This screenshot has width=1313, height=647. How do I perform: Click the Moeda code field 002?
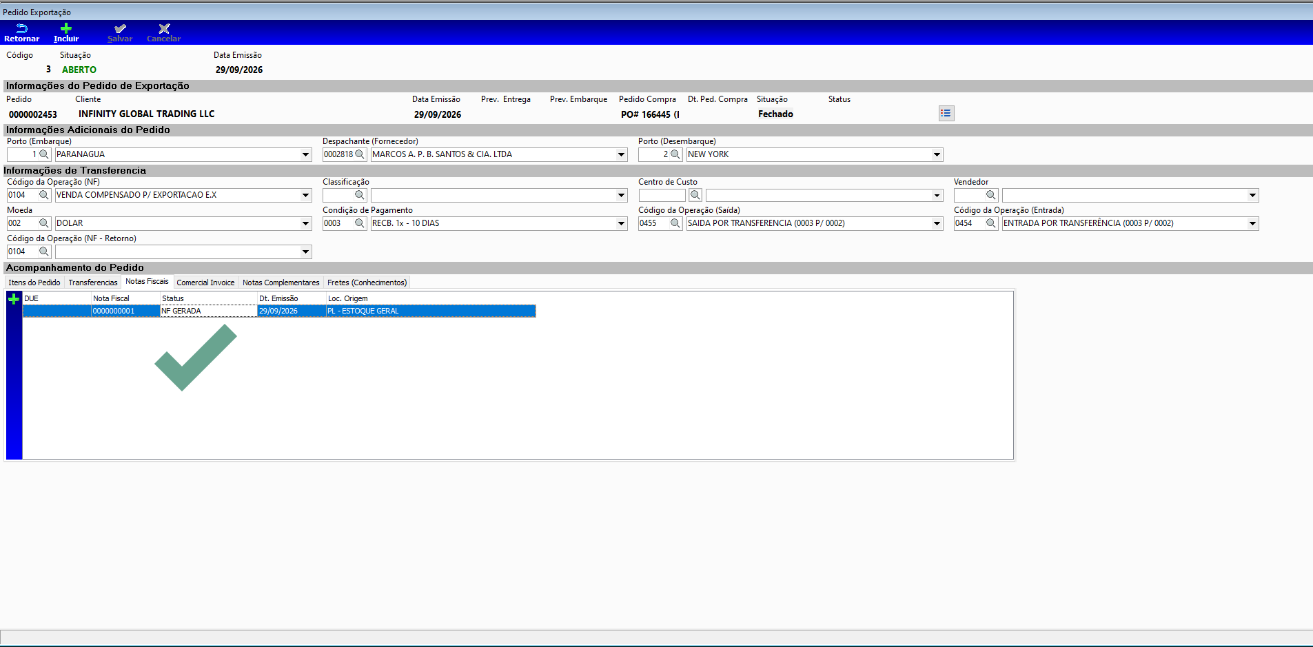pyautogui.click(x=22, y=223)
